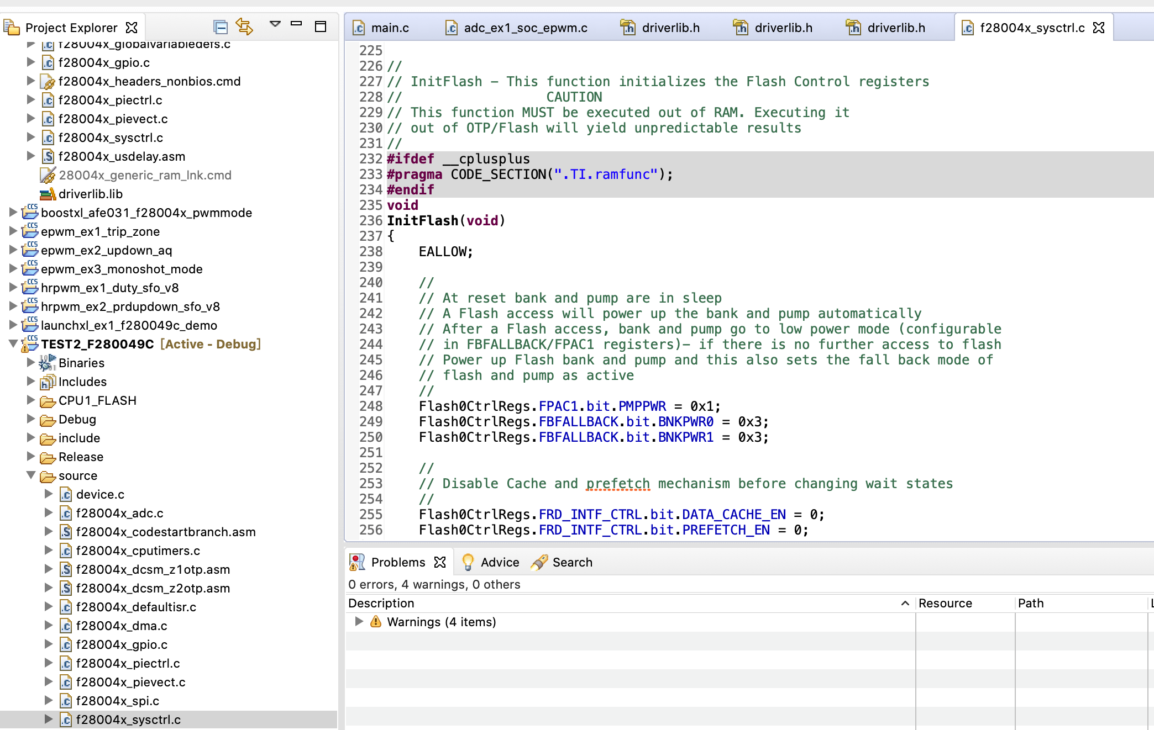Click the Includes folder icon
This screenshot has height=730, width=1154.
click(48, 382)
